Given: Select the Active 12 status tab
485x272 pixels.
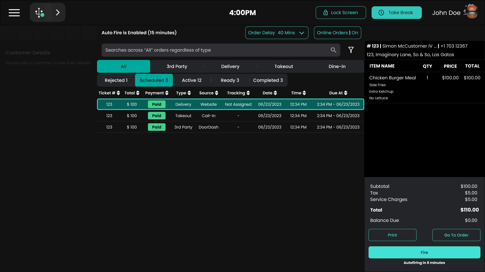Looking at the screenshot, I should [191, 80].
